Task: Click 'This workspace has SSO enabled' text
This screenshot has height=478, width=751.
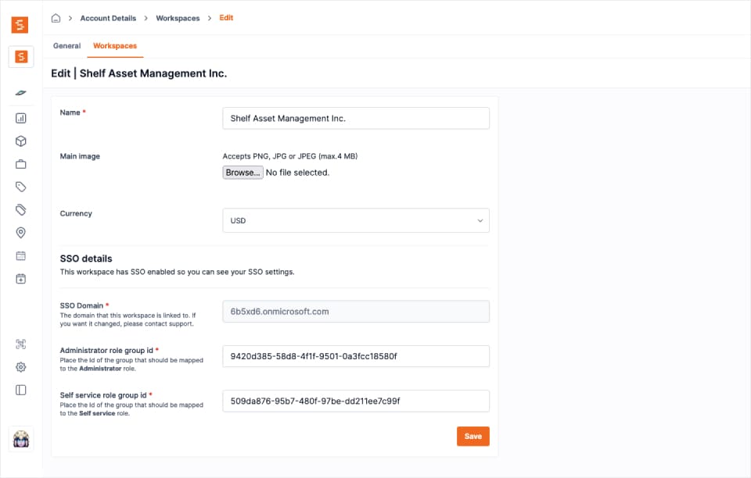Action: tap(178, 272)
